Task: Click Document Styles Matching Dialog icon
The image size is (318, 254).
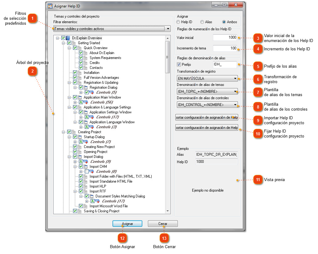Action: point(92,196)
